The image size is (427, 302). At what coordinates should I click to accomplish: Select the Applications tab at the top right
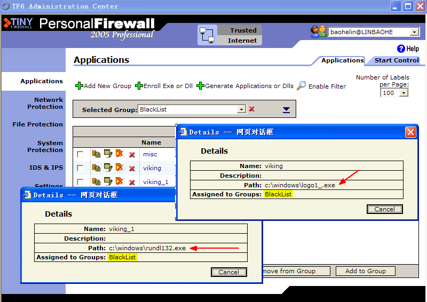342,60
